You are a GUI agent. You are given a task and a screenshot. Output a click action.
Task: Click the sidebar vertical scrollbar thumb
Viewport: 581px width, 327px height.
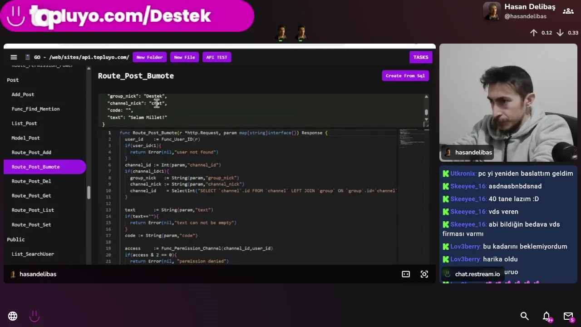[x=89, y=192]
